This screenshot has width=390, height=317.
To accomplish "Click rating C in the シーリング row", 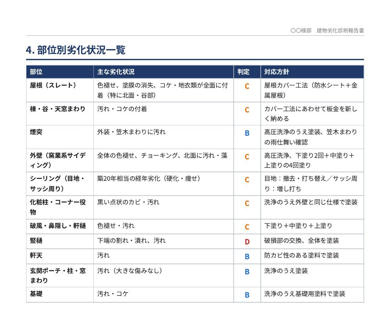I will point(247,180).
